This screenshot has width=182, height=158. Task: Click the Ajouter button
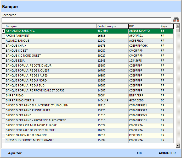pos(15,153)
